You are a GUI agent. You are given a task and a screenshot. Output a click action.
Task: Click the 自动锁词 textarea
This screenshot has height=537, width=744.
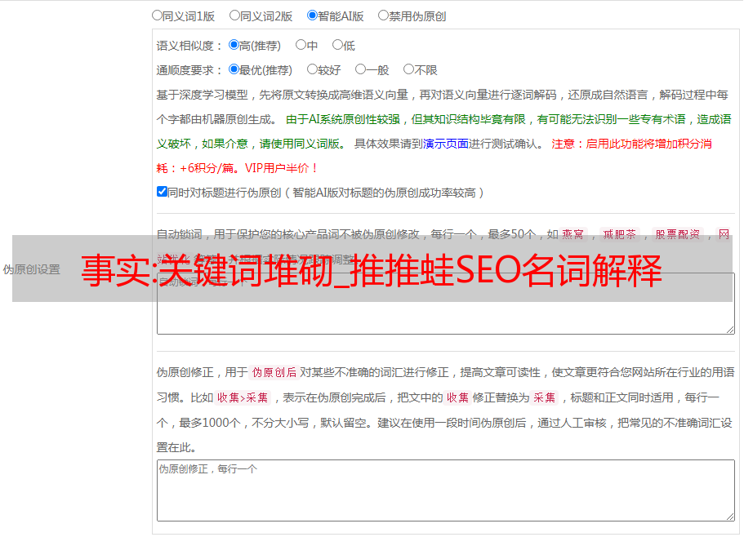coord(446,304)
